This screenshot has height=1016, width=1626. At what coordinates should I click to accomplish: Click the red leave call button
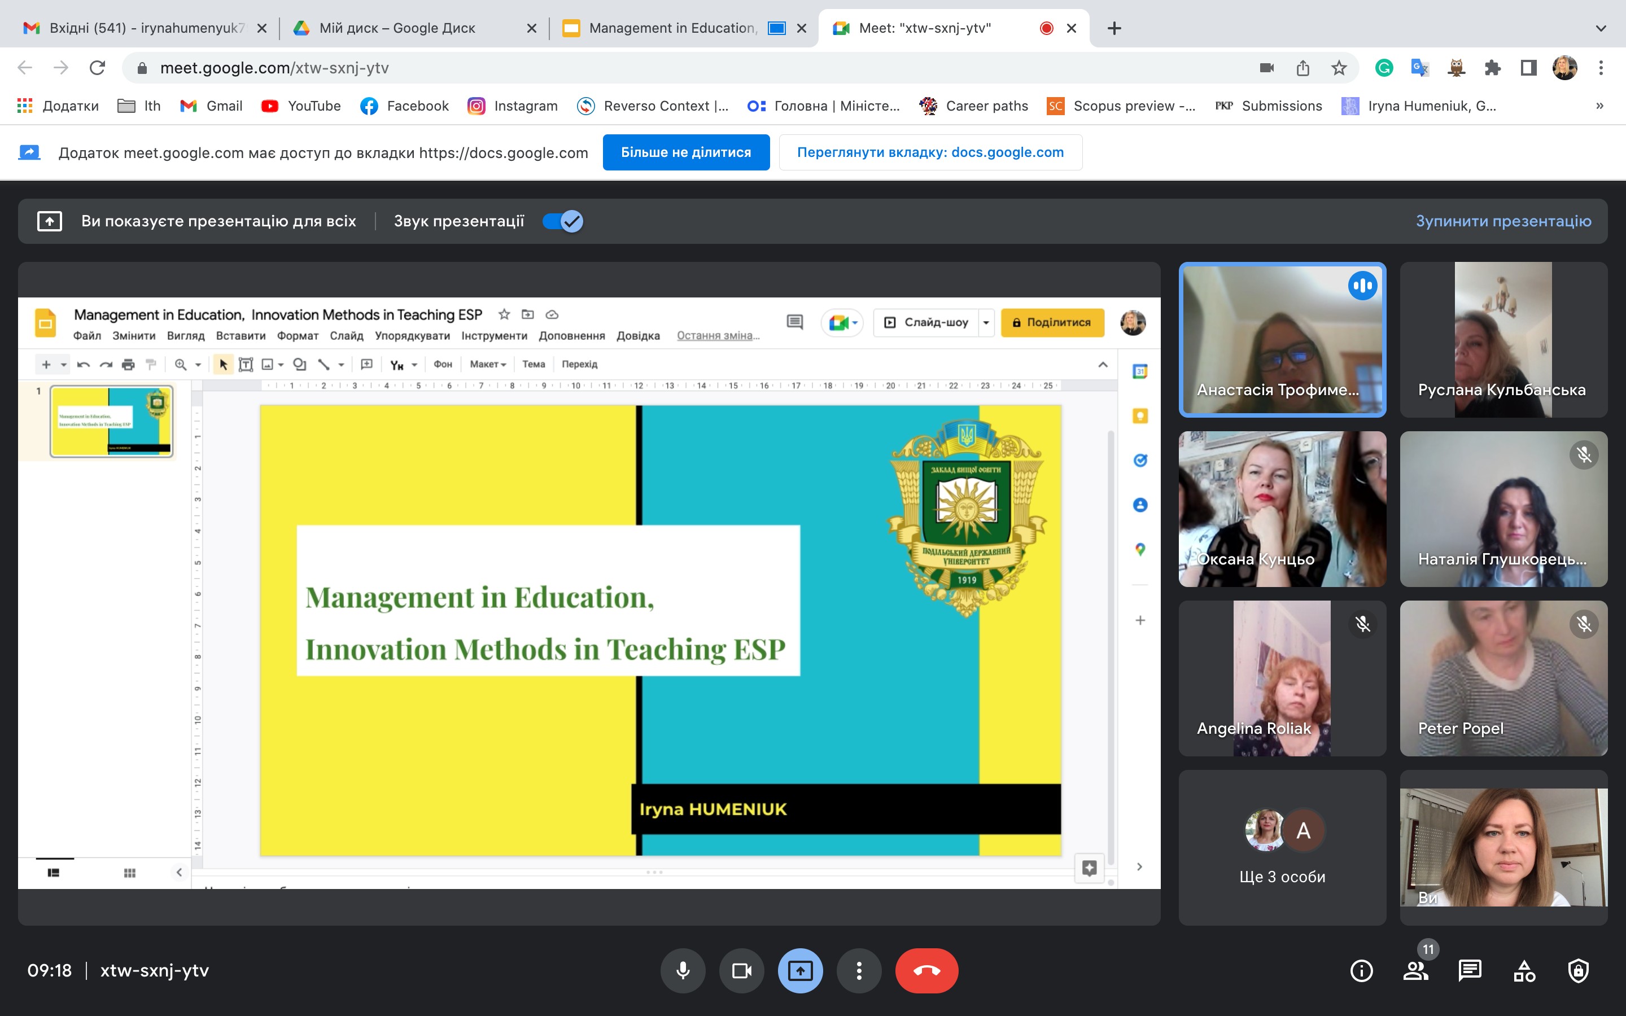tap(926, 970)
